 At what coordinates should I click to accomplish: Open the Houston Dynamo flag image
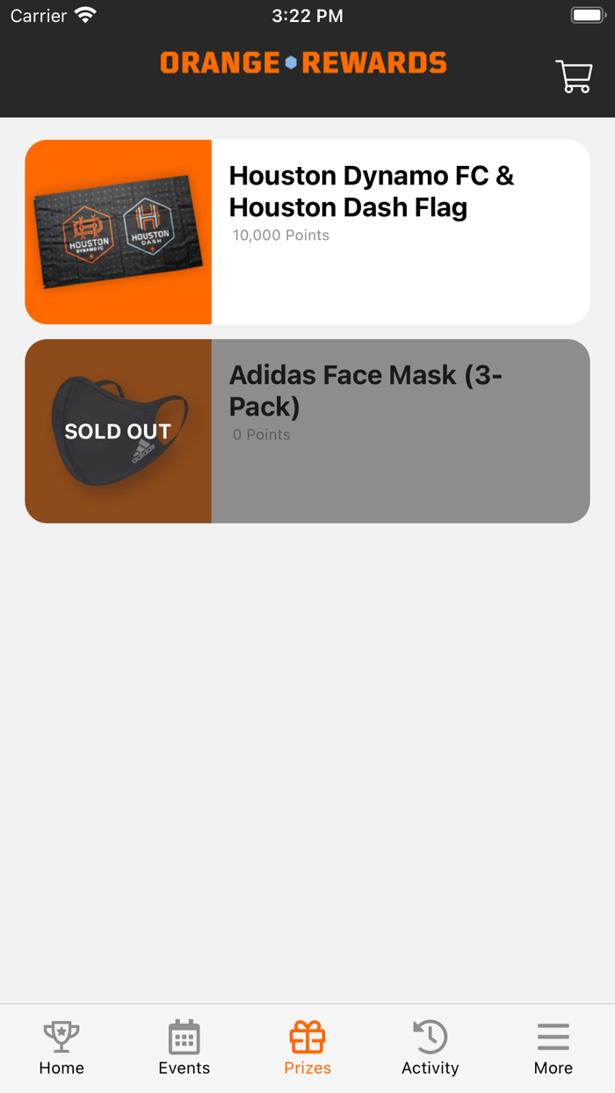(x=119, y=232)
